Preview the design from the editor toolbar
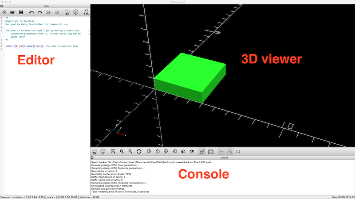 [x=67, y=12]
